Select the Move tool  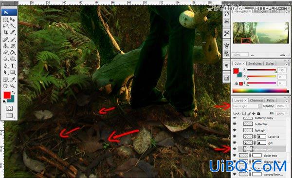(13, 20)
